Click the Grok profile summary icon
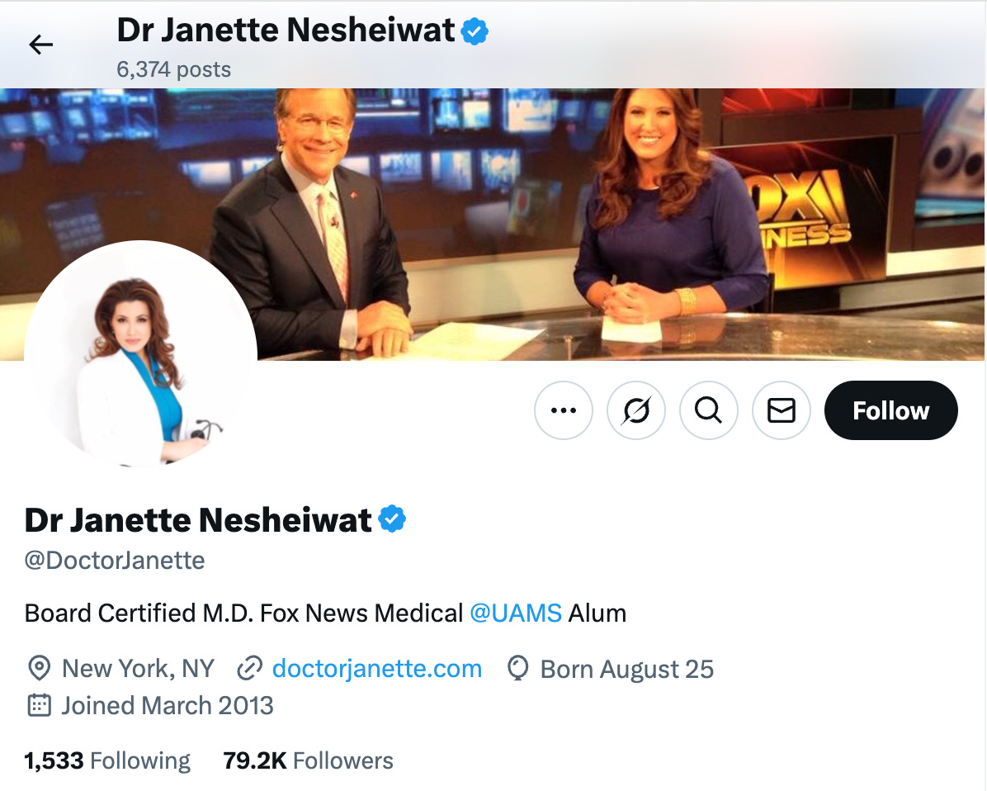 point(635,410)
